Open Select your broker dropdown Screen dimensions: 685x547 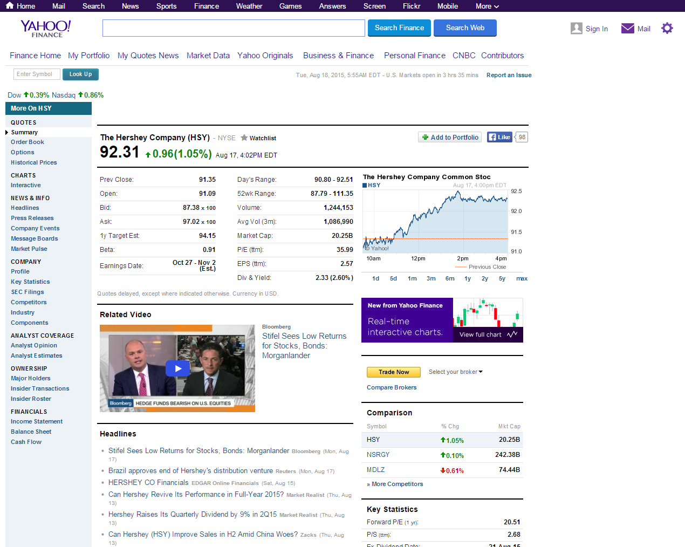tap(456, 372)
